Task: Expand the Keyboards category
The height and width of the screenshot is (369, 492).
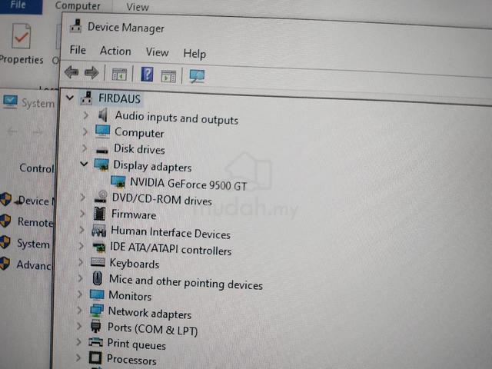Action: click(81, 261)
